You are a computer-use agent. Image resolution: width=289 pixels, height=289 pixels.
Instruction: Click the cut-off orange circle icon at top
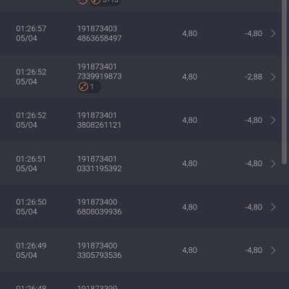[x=82, y=1]
